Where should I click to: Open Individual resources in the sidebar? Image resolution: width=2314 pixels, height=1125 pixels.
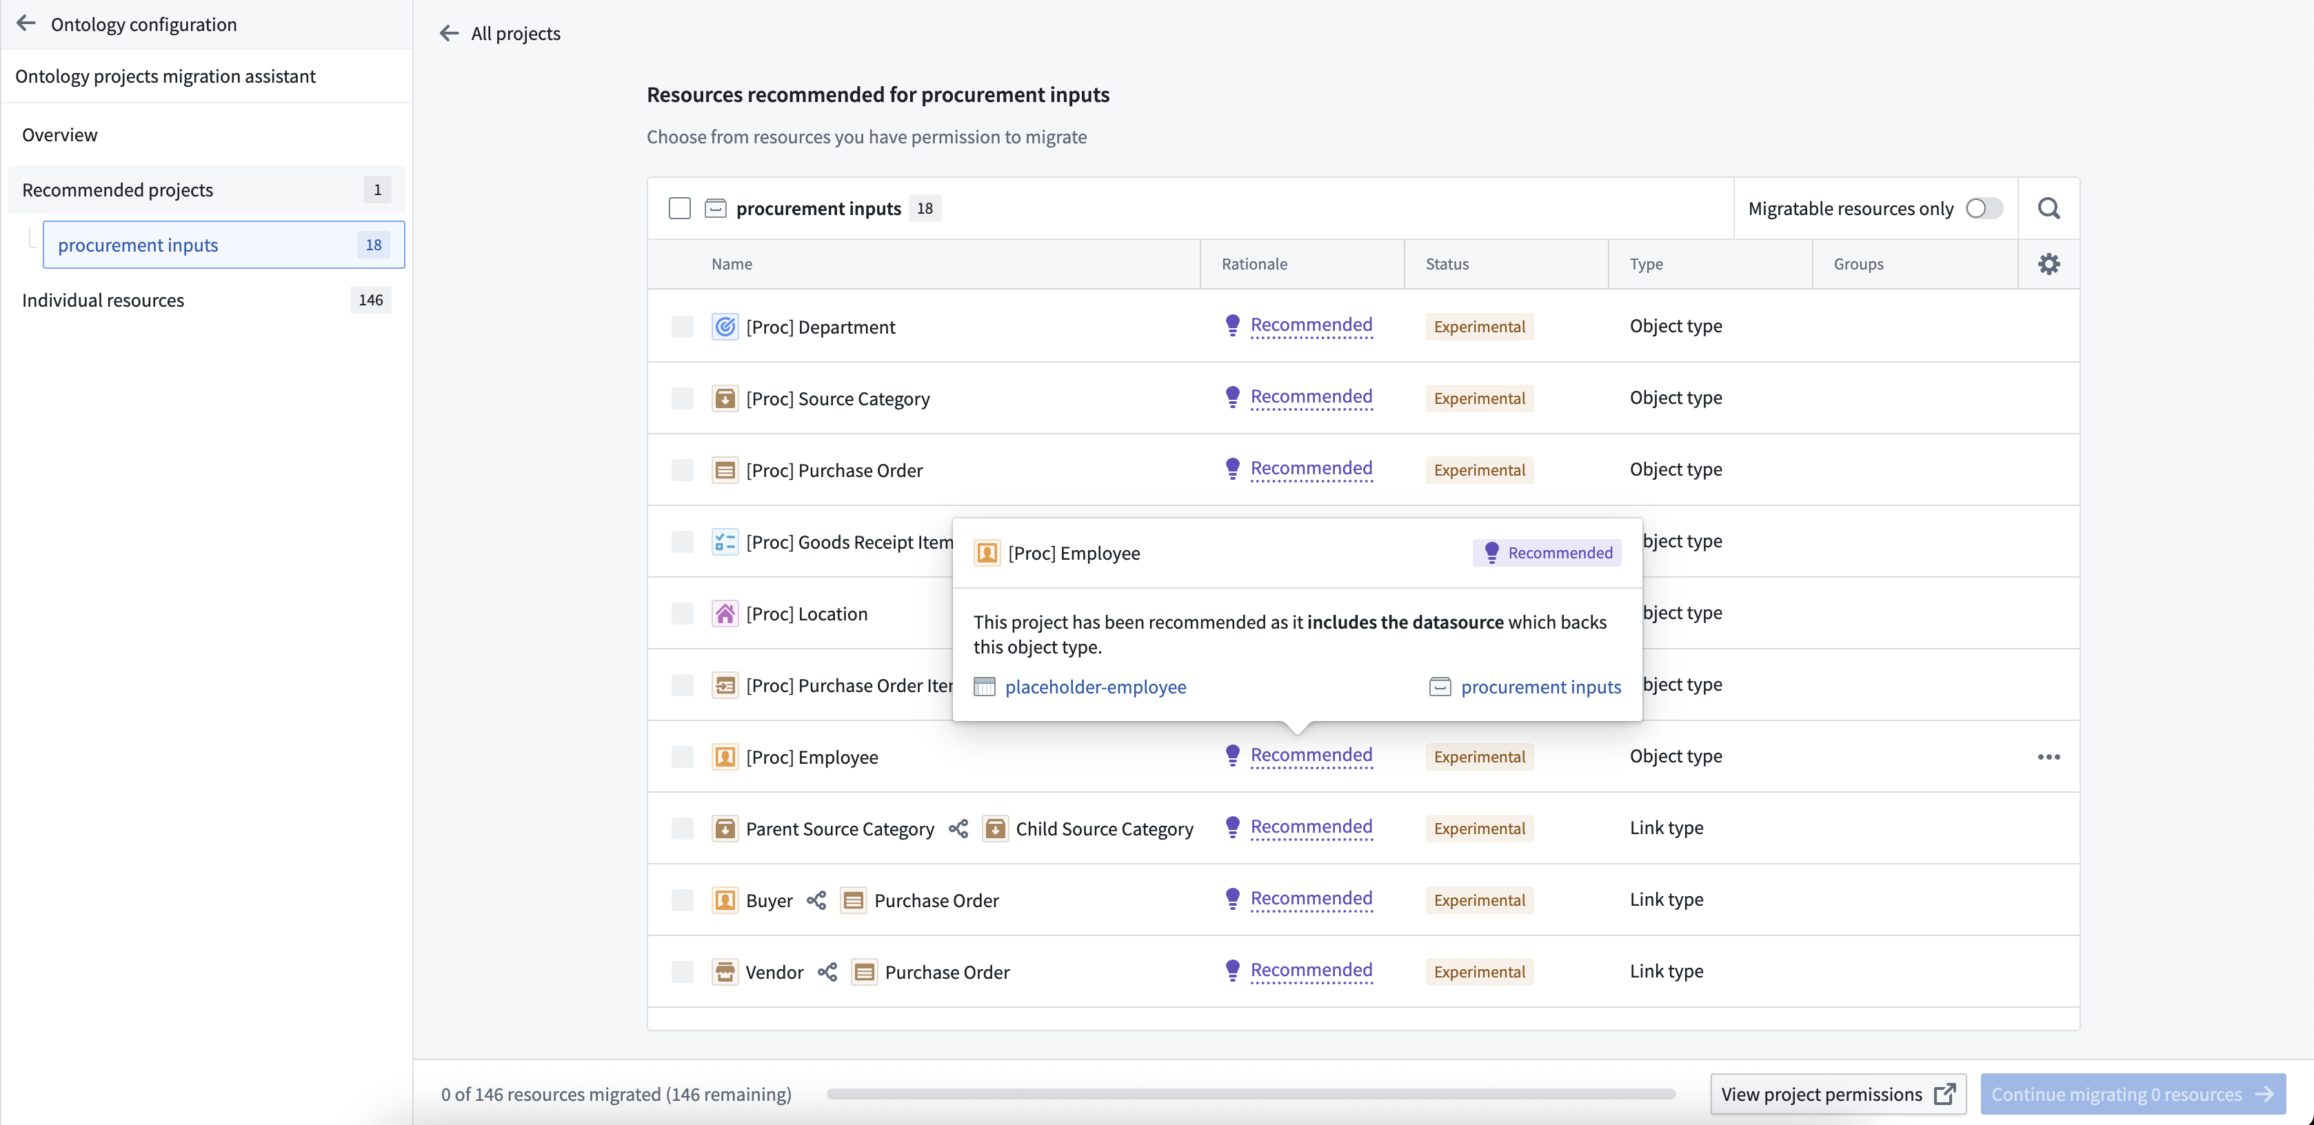coord(103,299)
